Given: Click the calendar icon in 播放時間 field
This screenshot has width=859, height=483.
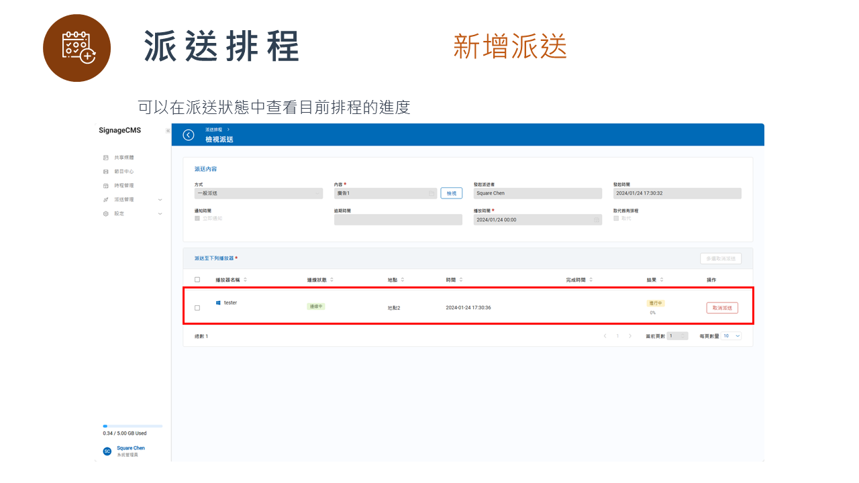Looking at the screenshot, I should tap(597, 219).
